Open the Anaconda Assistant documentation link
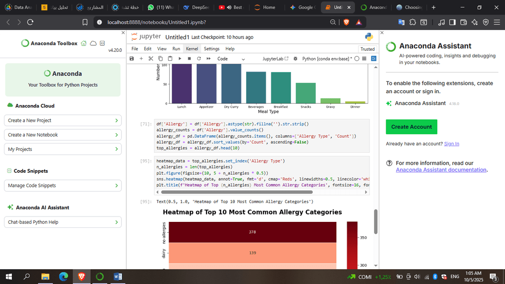The height and width of the screenshot is (284, 505). click(x=441, y=170)
